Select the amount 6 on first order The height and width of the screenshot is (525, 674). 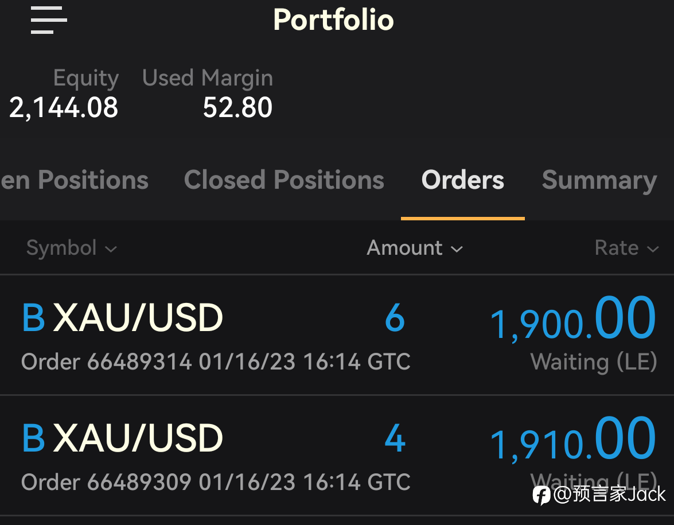click(x=395, y=318)
